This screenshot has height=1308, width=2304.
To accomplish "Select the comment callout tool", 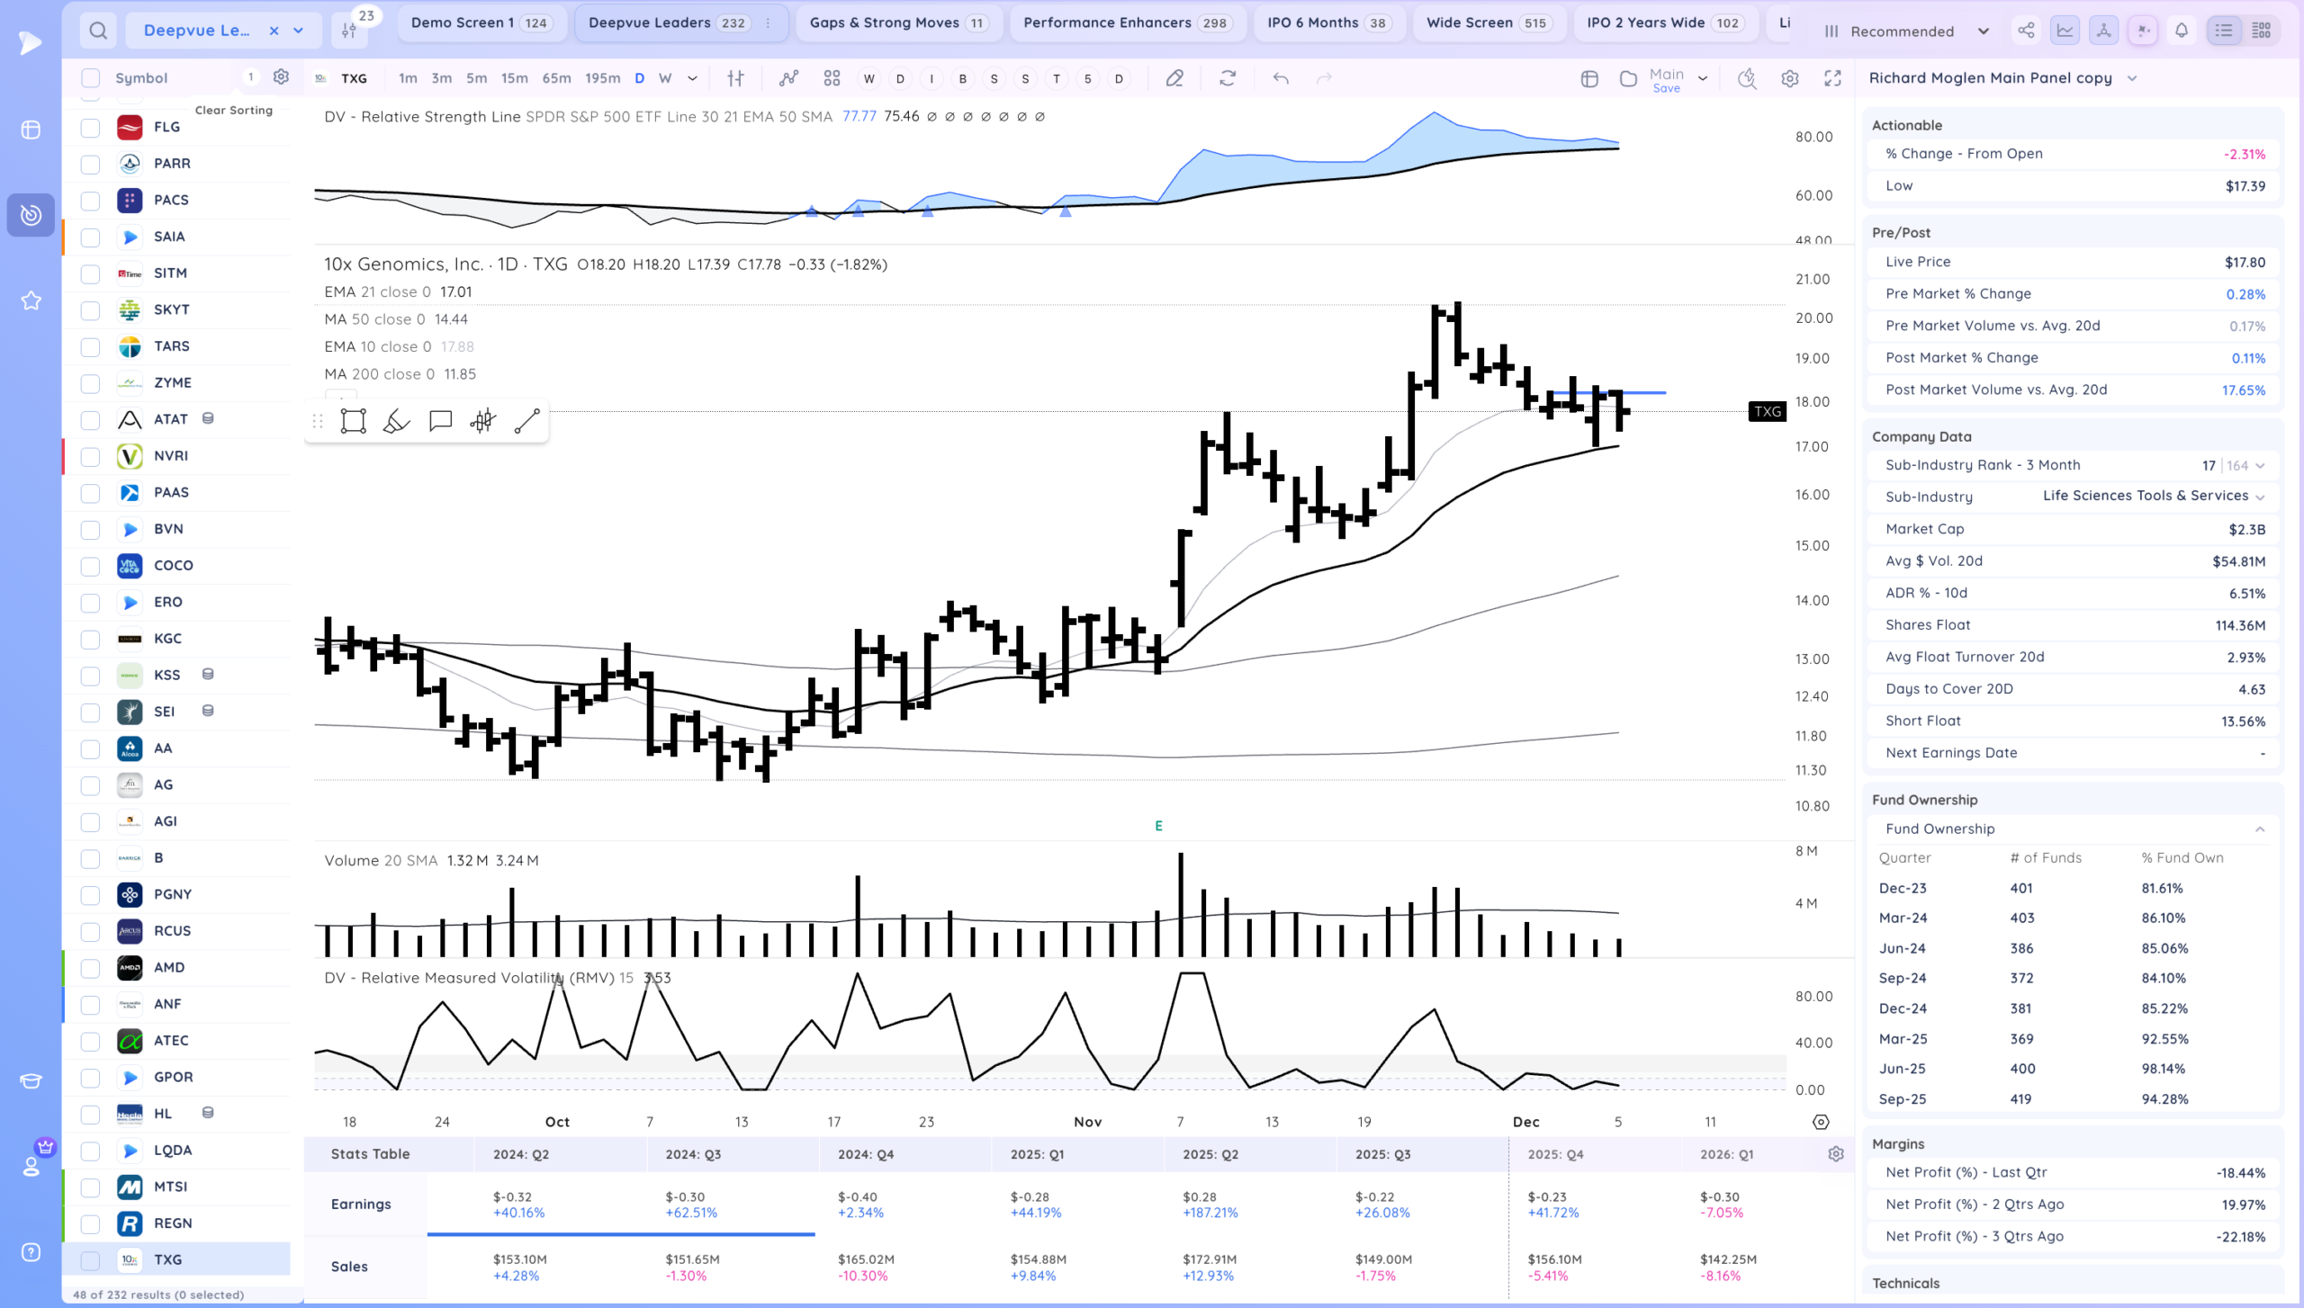I will pyautogui.click(x=440, y=421).
